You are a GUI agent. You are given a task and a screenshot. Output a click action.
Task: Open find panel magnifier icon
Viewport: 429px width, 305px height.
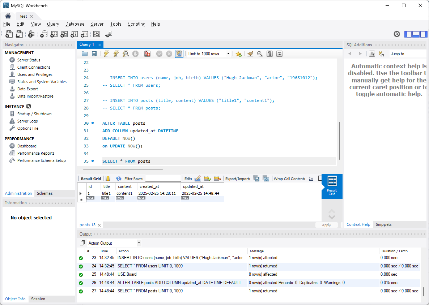[x=260, y=54]
